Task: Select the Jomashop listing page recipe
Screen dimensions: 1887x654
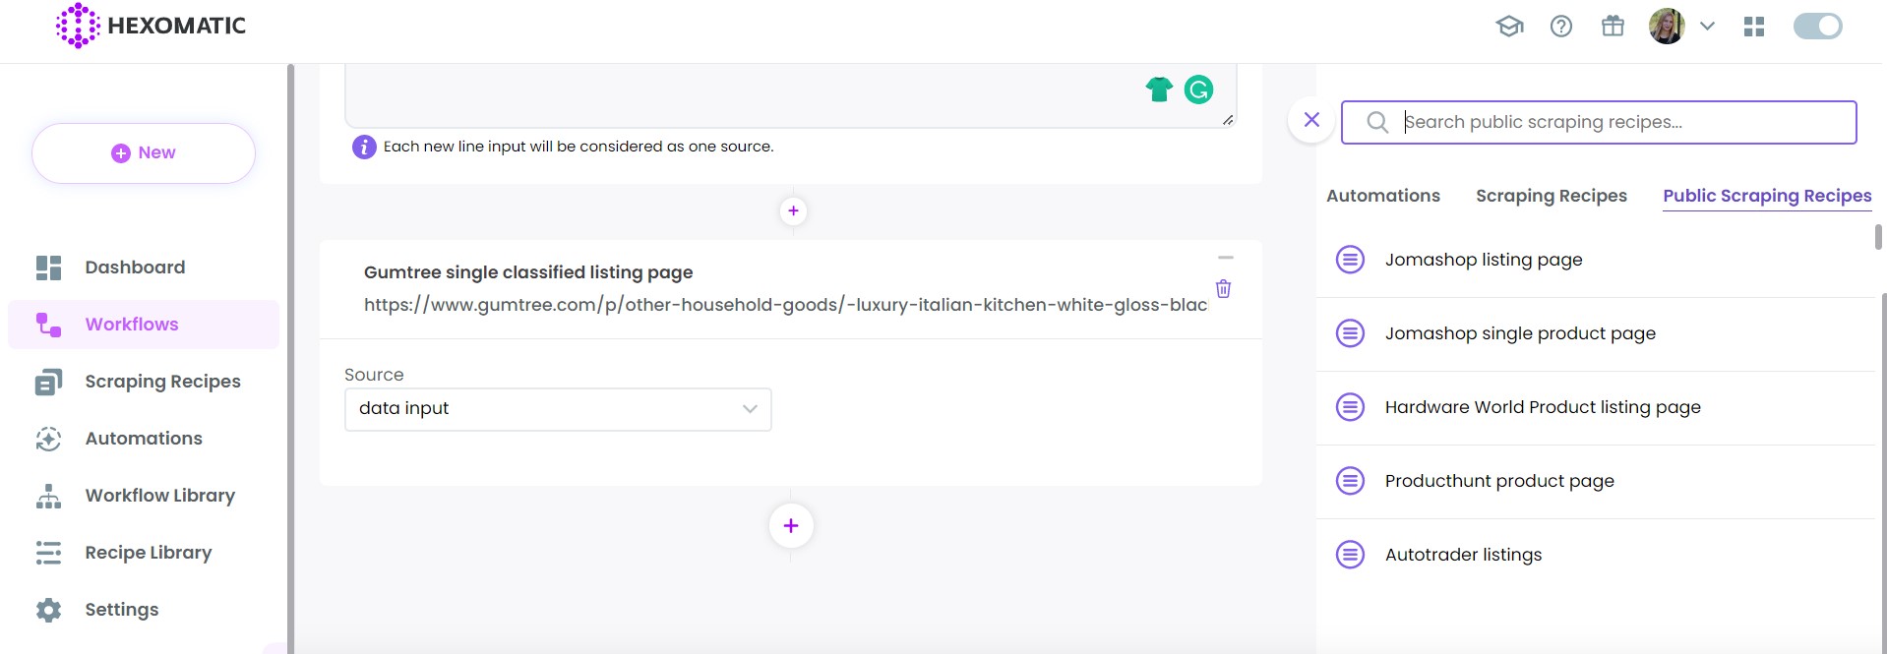Action: click(1484, 260)
